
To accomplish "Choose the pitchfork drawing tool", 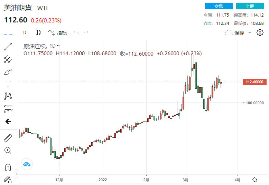I will click(8, 59).
